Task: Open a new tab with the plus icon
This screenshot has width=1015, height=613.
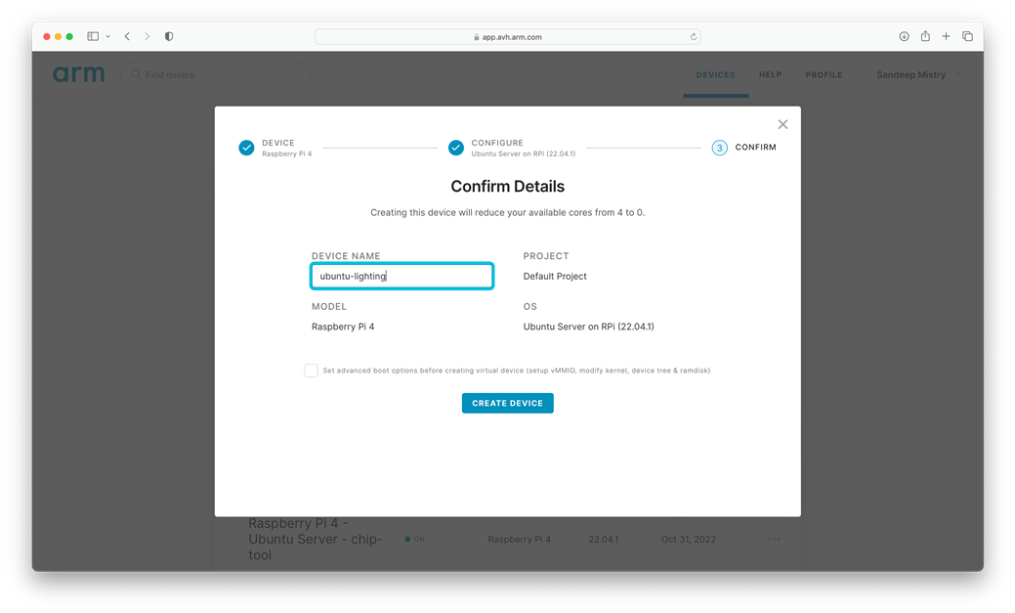Action: coord(947,36)
